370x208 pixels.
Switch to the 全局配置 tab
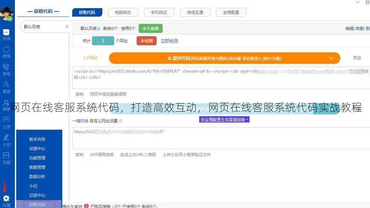(231, 12)
